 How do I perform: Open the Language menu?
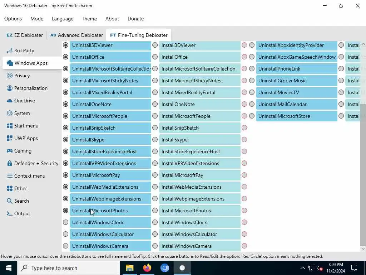point(63,19)
